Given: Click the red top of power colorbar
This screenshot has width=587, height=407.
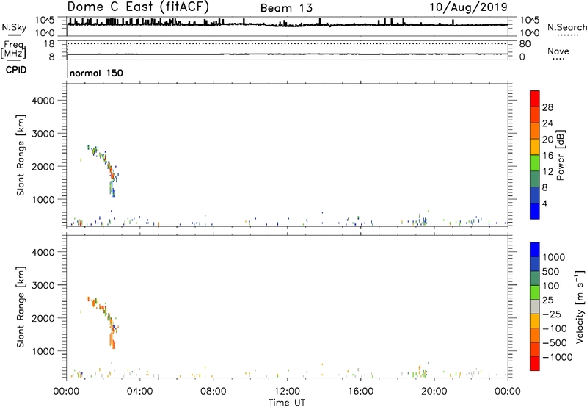Looking at the screenshot, I should [x=535, y=98].
